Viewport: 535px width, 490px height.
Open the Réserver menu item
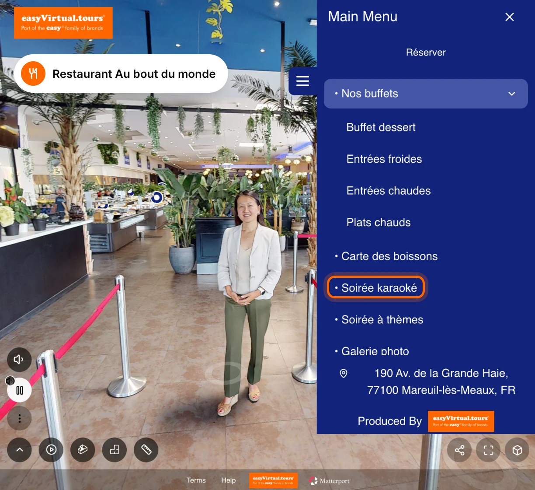pyautogui.click(x=426, y=52)
